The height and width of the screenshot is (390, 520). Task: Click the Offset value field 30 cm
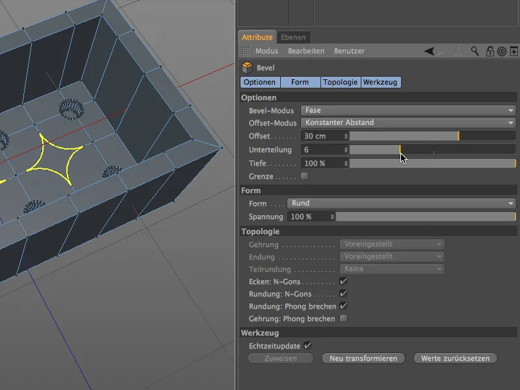[x=322, y=136]
